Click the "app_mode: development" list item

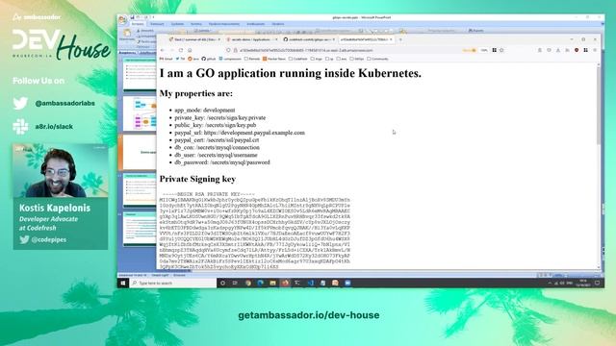pos(205,111)
